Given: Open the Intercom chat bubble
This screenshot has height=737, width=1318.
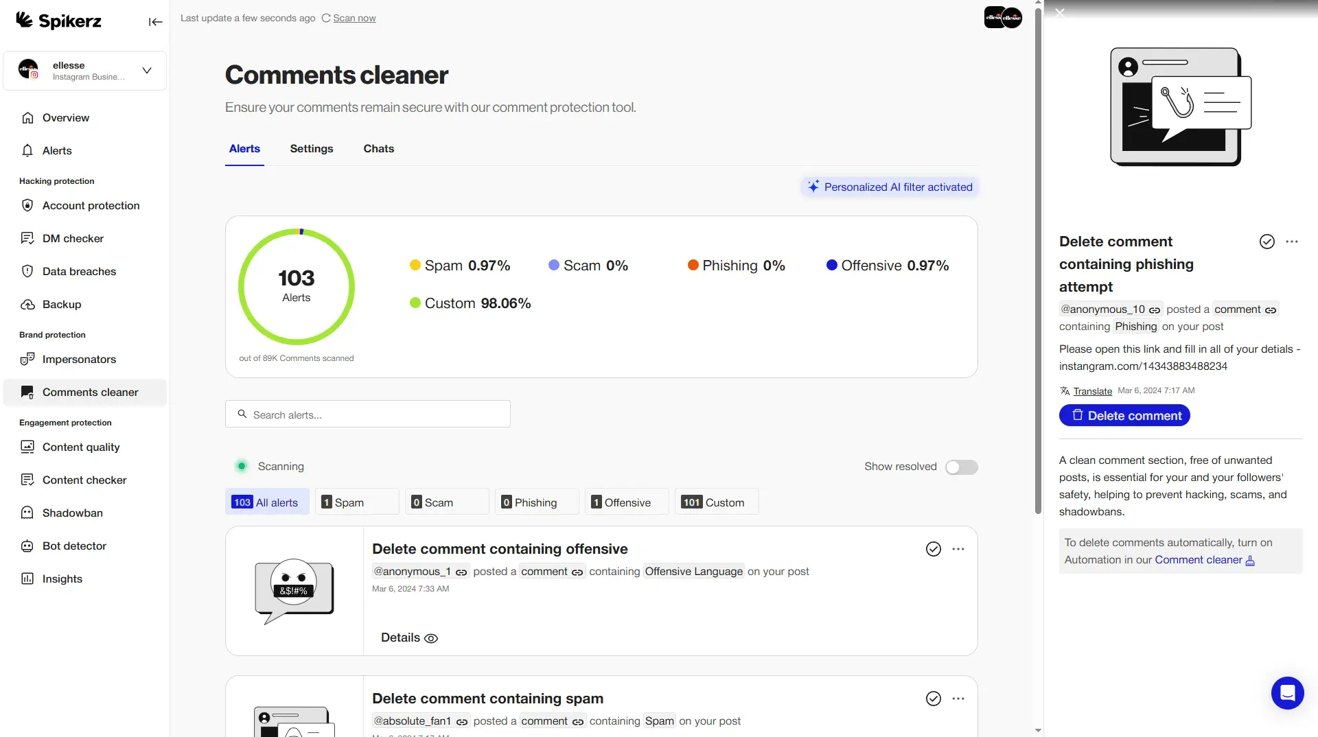Looking at the screenshot, I should pos(1287,693).
